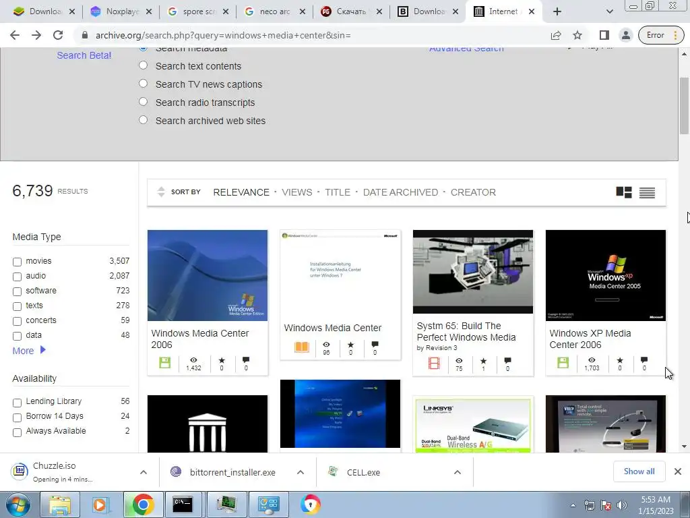Open a new browser tab
The image size is (690, 518).
point(557,11)
